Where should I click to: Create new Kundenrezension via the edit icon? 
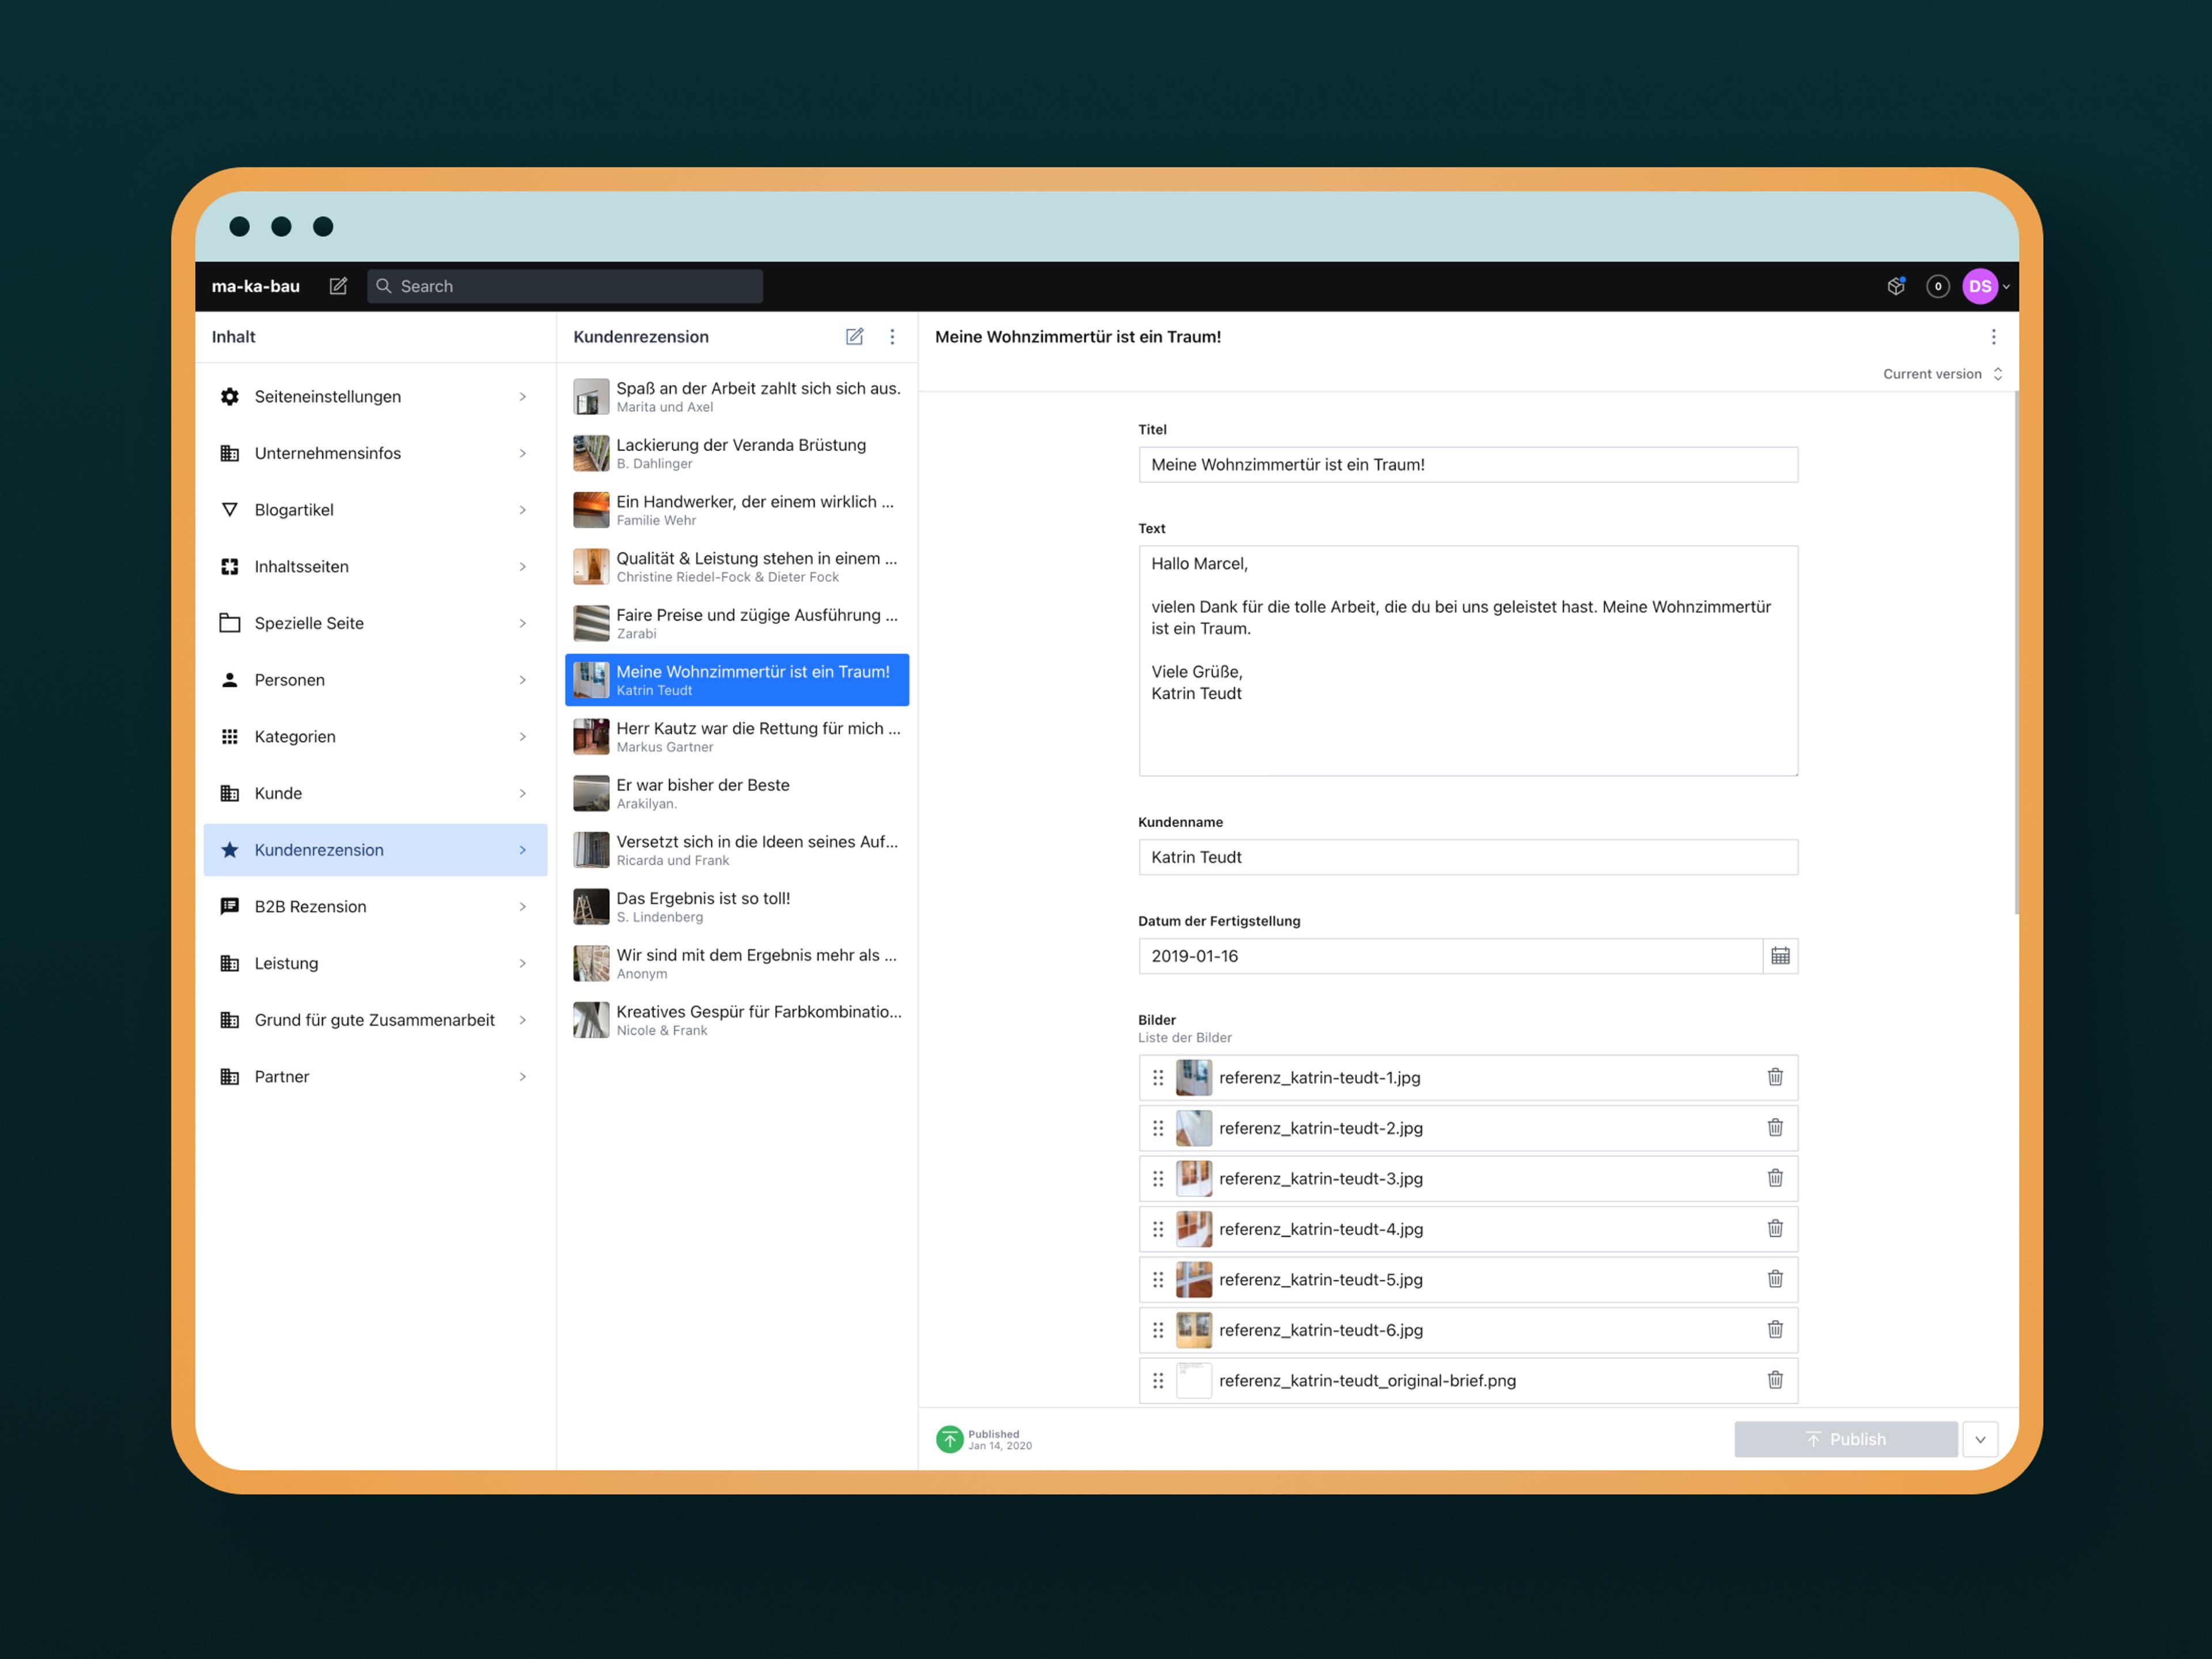coord(854,337)
